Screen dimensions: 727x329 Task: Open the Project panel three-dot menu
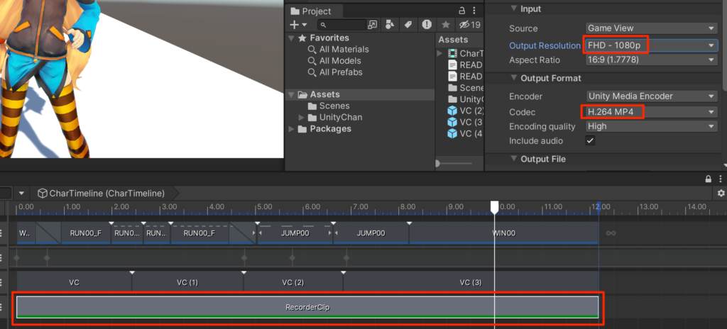point(474,11)
